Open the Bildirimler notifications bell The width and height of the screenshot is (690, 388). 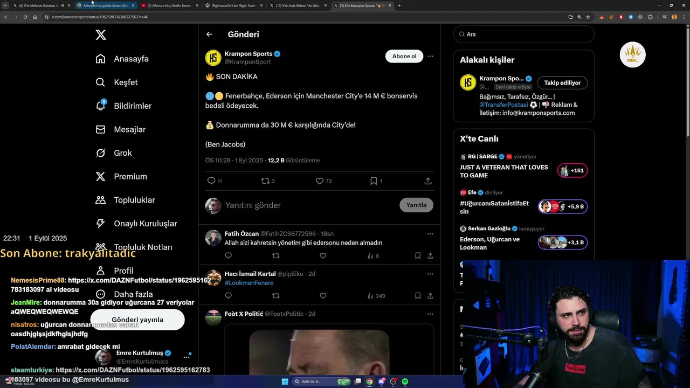click(101, 106)
